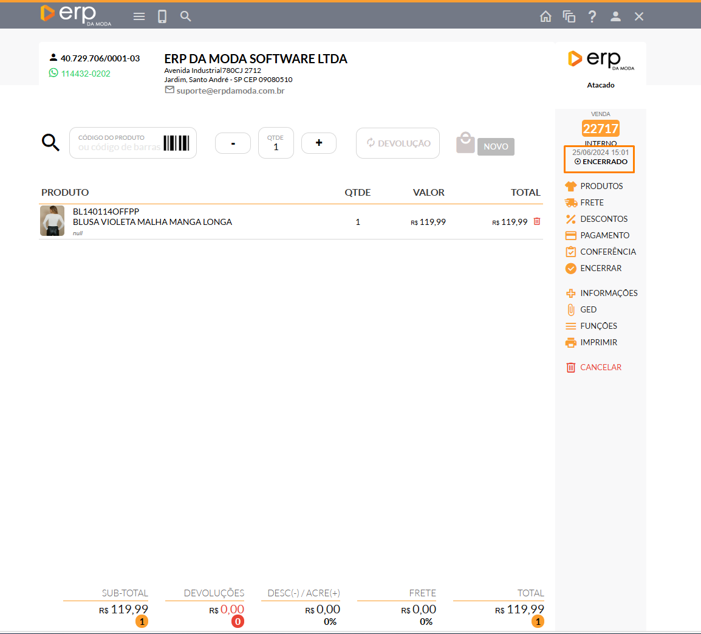This screenshot has width=701, height=634.
Task: Decrease quantity with the minus button
Action: pyautogui.click(x=233, y=143)
